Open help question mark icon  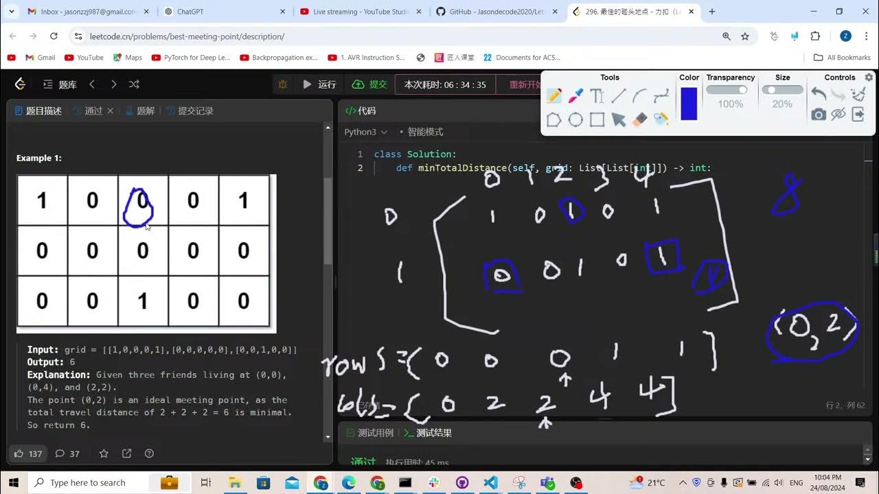pos(149,454)
